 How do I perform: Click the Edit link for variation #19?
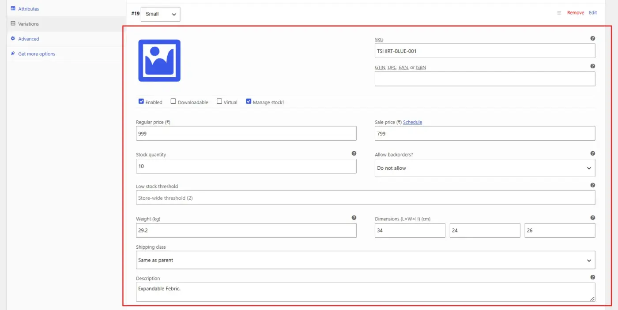(593, 13)
